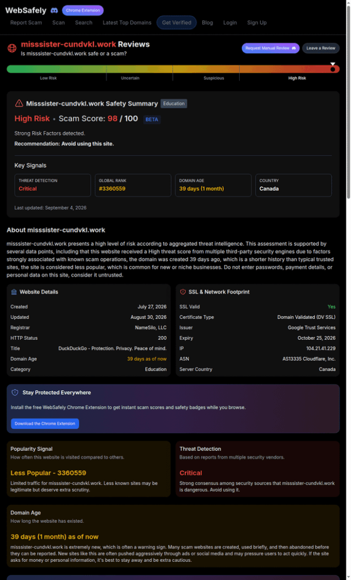Click the Website Details building icon
Viewport: 351px width, 580px height.
point(14,292)
